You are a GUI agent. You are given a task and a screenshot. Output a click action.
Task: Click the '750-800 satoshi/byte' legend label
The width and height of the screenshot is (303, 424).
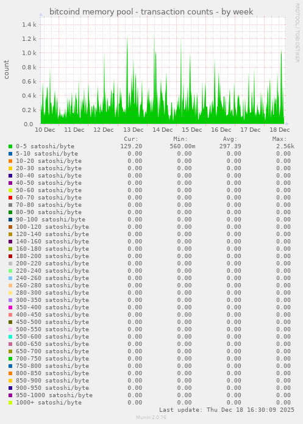coord(52,365)
